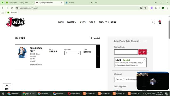Image resolution: width=170 pixels, height=96 pixels.
Task: Open the Quantity dropdown
Action: 73,53
